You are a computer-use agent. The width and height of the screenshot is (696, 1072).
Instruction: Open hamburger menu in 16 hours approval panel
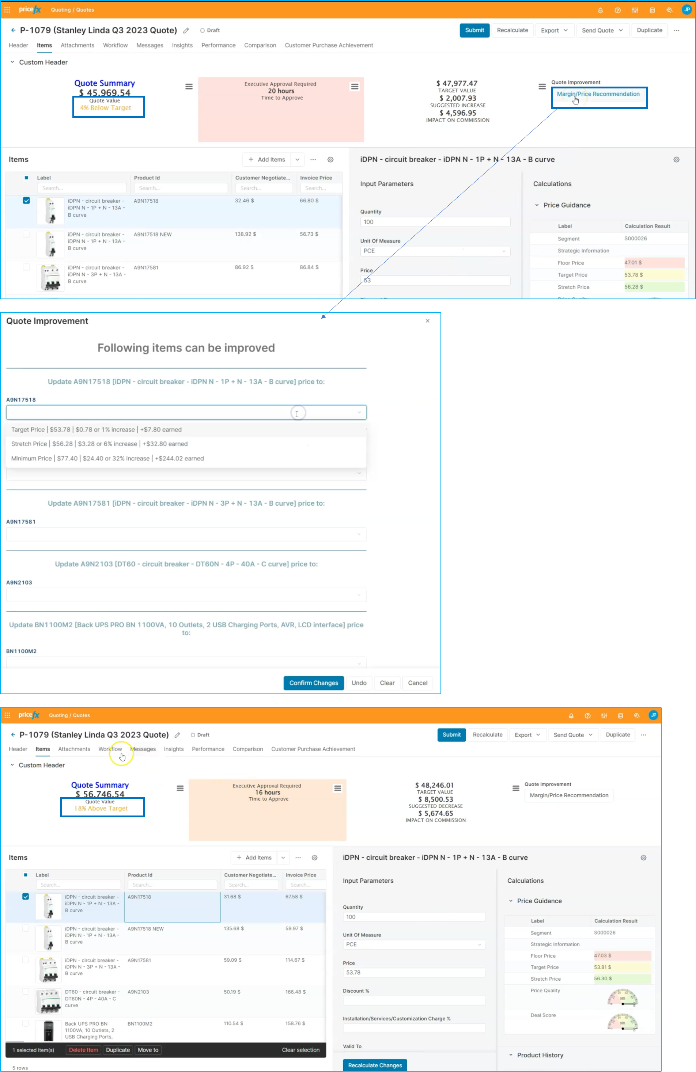[x=338, y=788]
